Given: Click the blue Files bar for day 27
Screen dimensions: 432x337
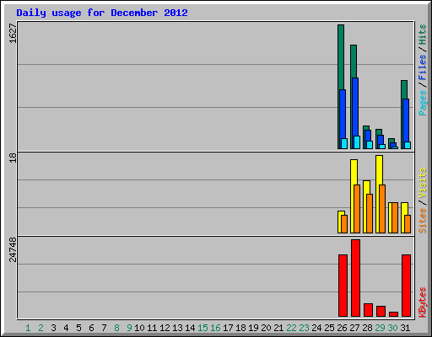Looking at the screenshot, I should (x=355, y=107).
